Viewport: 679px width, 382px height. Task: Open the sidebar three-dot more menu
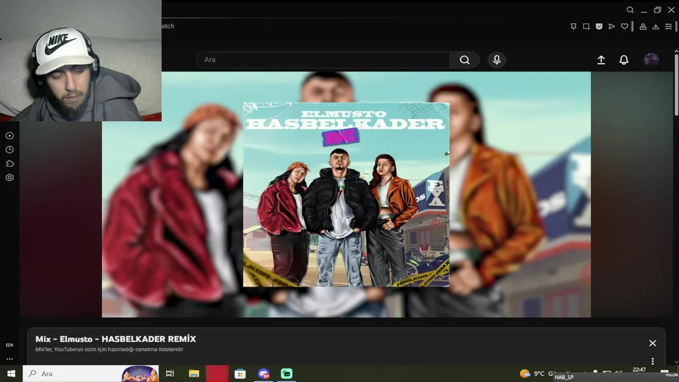click(10, 359)
